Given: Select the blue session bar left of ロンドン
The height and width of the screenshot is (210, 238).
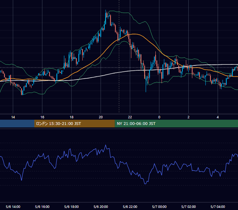Looking at the screenshot, I should [17, 124].
